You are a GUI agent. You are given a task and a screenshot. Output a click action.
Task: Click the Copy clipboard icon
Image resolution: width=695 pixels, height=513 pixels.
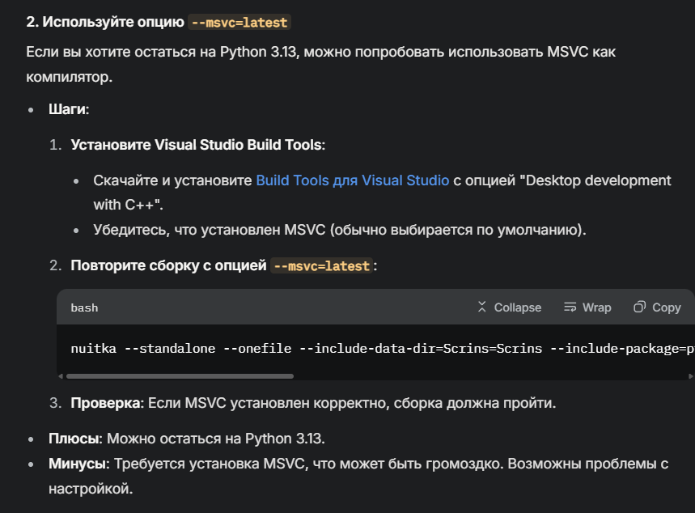coord(640,307)
